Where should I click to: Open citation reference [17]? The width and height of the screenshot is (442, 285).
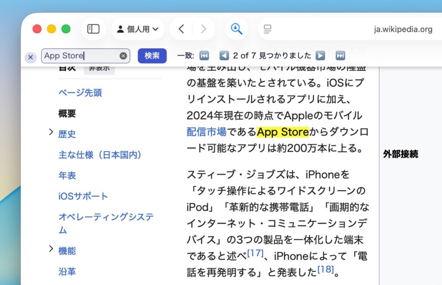pos(255,253)
